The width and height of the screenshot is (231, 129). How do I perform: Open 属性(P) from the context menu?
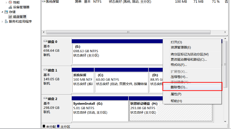coord(176,94)
